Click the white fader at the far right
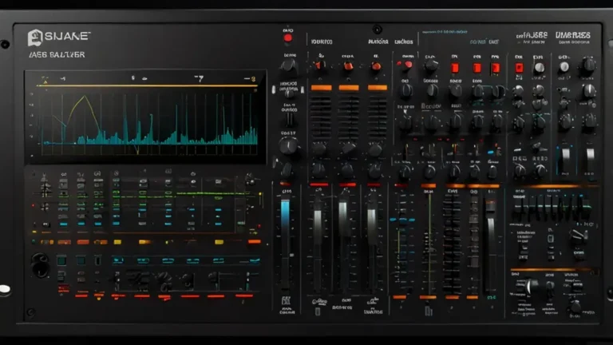The width and height of the screenshot is (613, 345). (591, 156)
